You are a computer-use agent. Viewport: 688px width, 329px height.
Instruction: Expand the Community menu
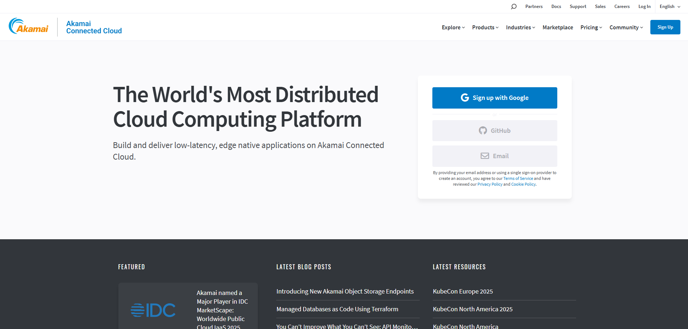tap(626, 28)
